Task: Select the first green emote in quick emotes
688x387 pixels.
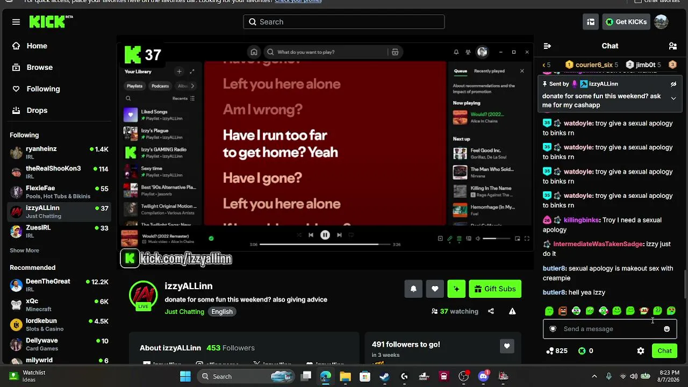Action: tap(549, 311)
